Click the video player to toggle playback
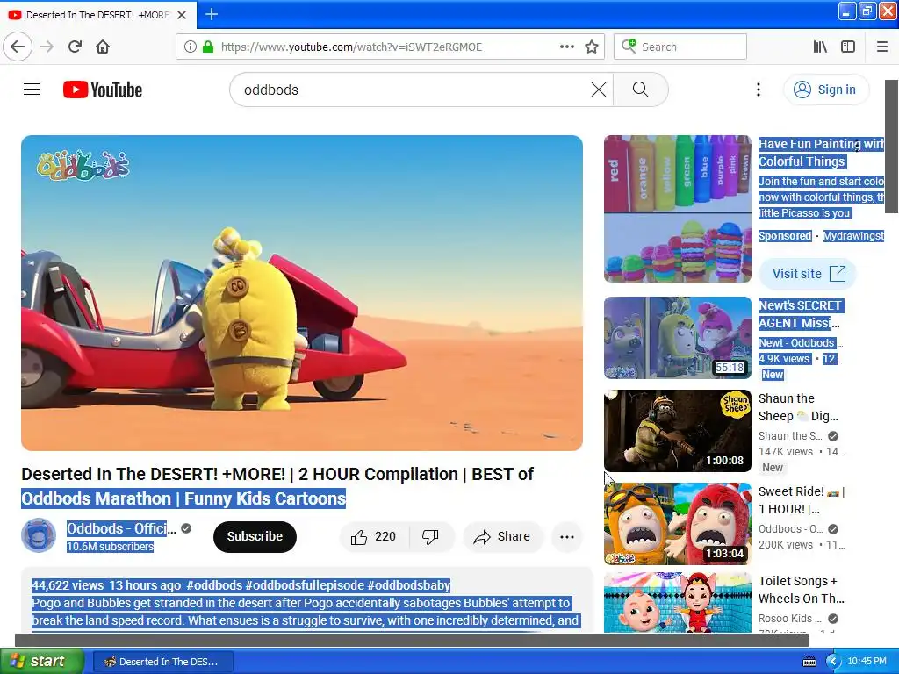Viewport: 899px width, 674px height. pyautogui.click(x=302, y=293)
